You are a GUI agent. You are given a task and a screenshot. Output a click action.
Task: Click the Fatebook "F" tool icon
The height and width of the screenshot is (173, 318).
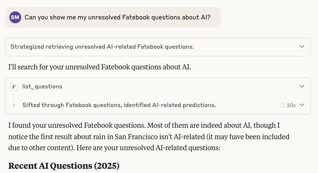point(14,87)
